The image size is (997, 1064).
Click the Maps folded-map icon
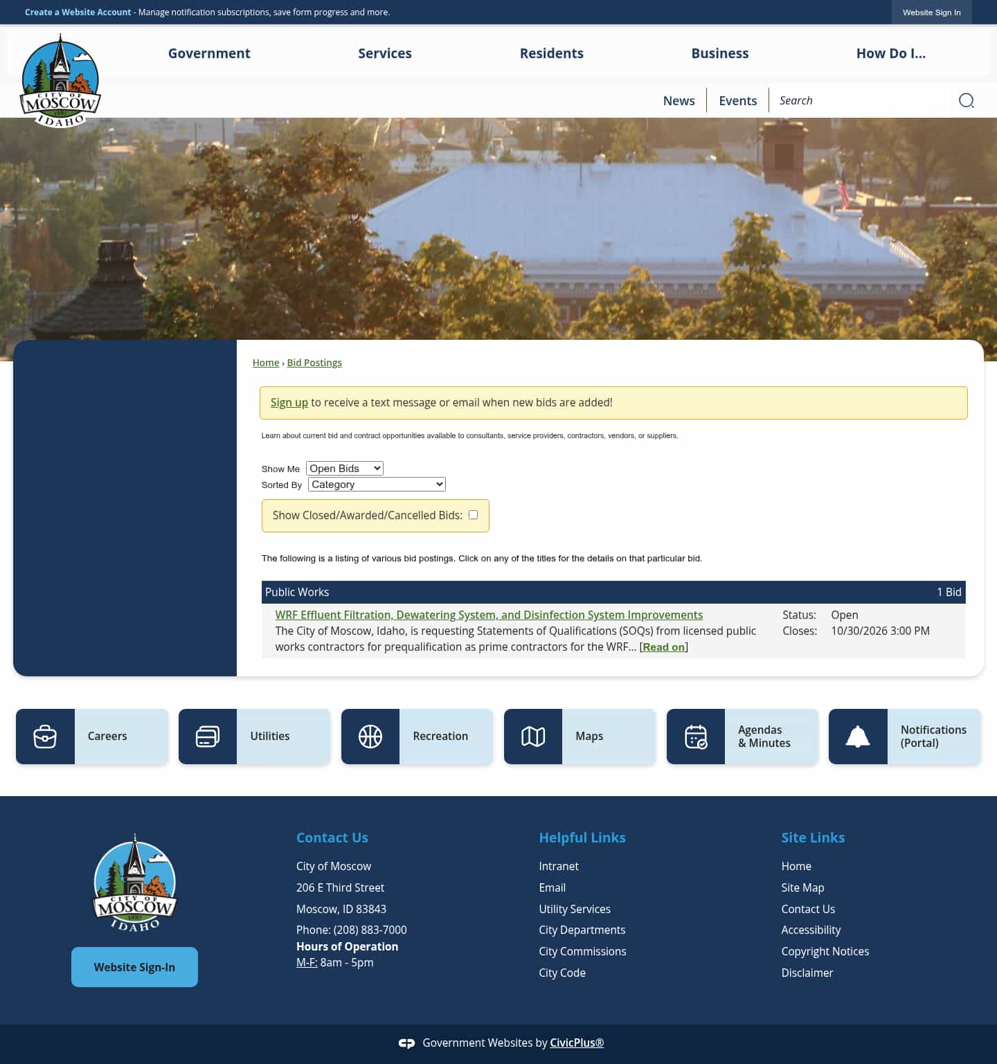(533, 737)
